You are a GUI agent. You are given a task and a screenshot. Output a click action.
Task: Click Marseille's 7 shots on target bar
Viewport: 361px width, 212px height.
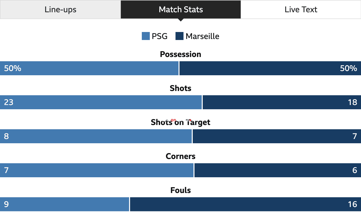tap(277, 136)
